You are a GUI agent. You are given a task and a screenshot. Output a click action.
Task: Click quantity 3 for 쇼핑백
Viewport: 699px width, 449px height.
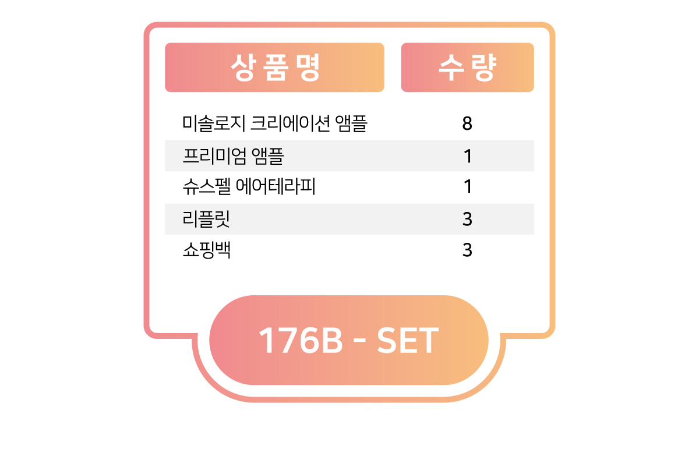tap(467, 250)
